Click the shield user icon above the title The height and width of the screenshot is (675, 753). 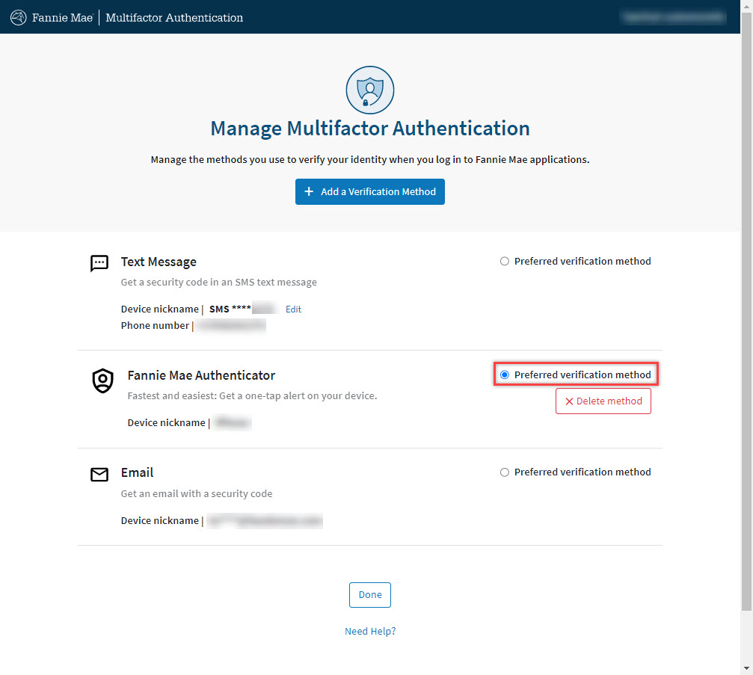point(369,90)
